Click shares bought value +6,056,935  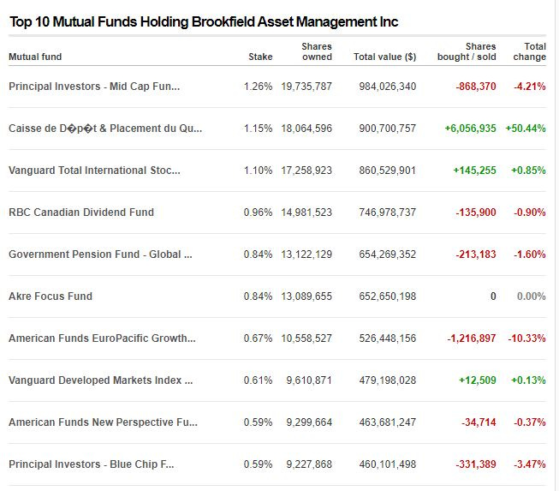click(x=470, y=129)
